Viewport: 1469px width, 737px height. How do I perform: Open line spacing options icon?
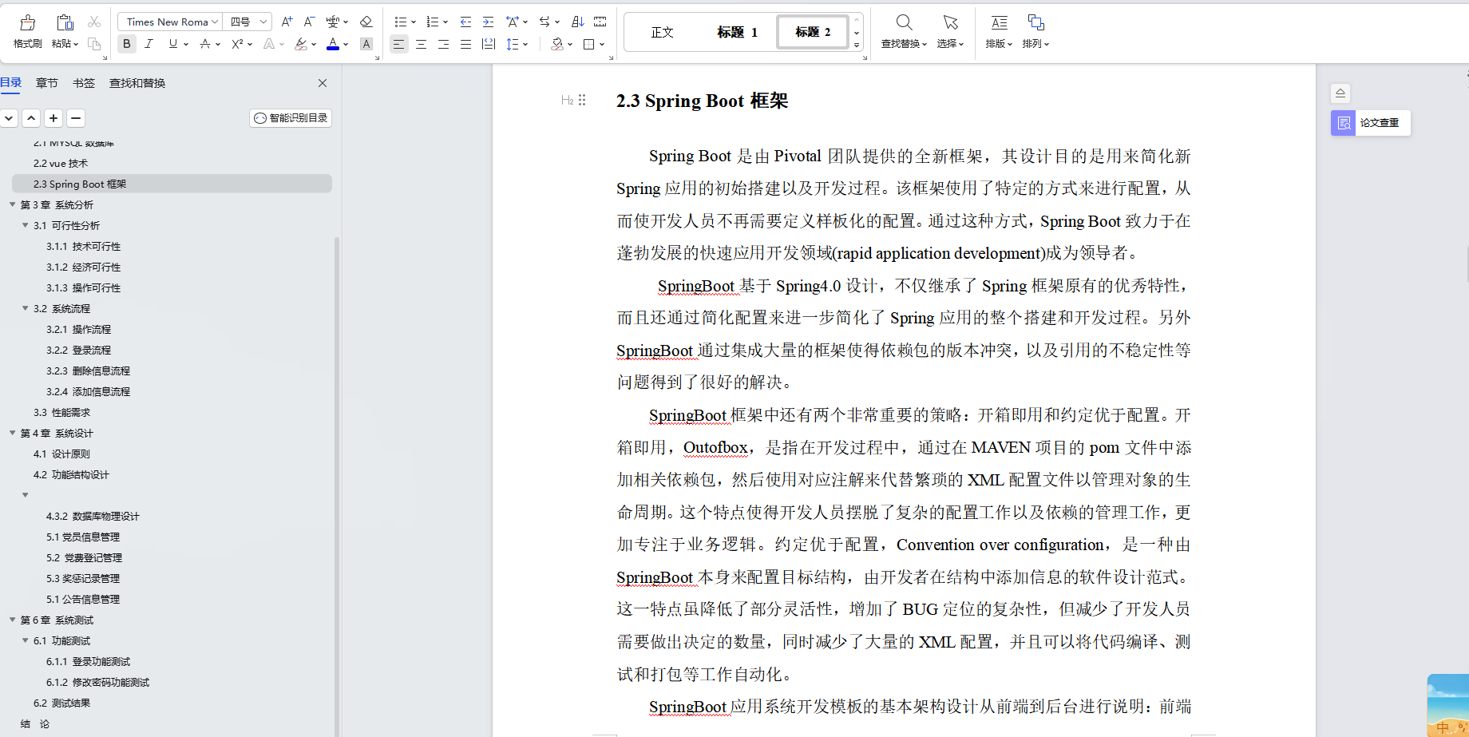pyautogui.click(x=513, y=44)
